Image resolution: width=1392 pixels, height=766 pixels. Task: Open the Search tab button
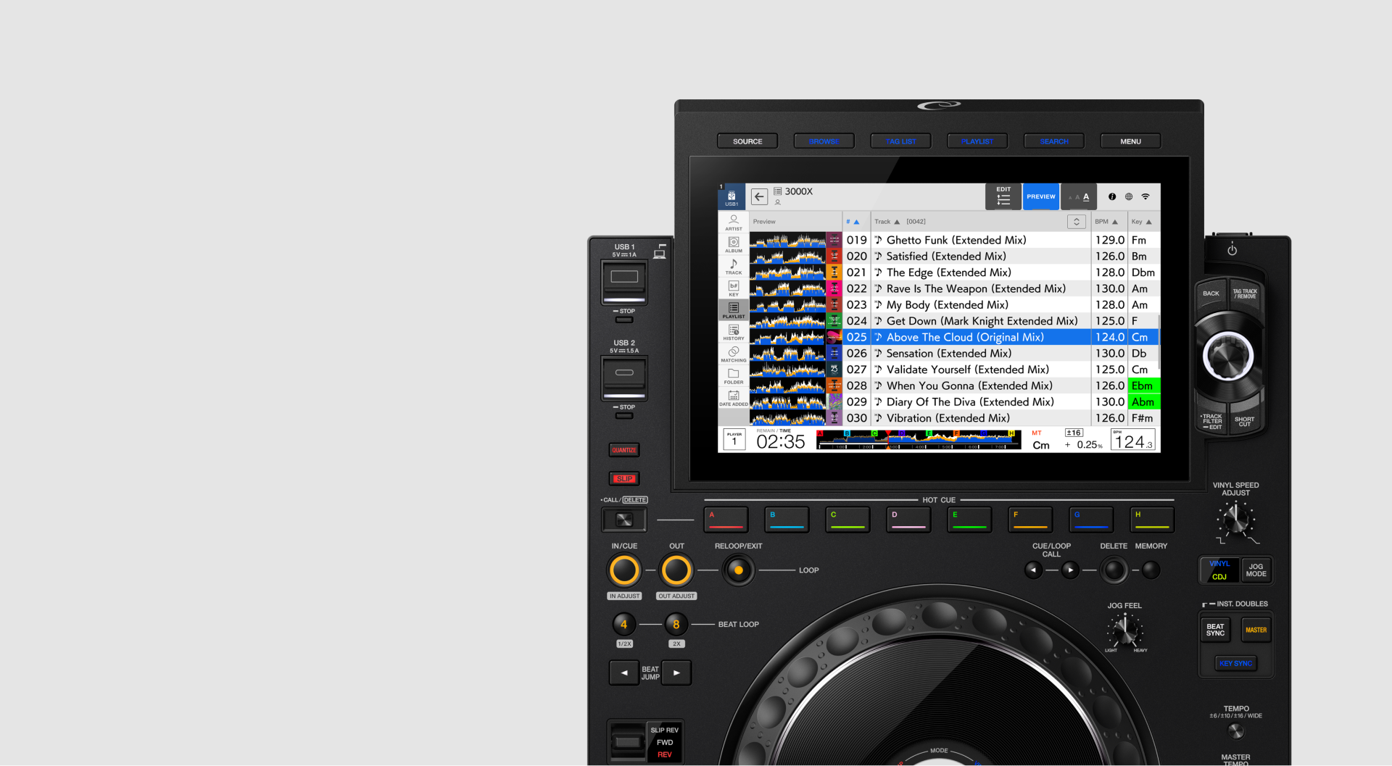click(1054, 141)
